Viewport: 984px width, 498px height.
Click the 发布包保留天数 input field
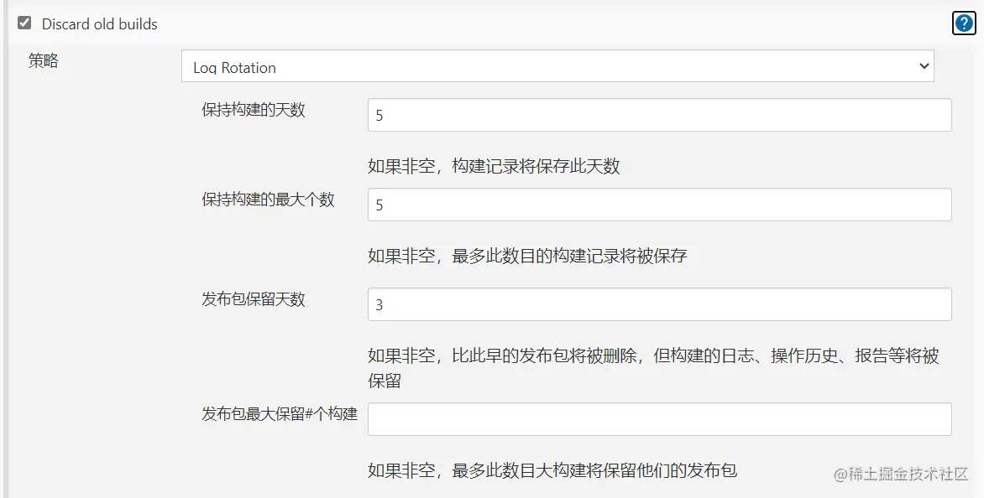click(660, 304)
